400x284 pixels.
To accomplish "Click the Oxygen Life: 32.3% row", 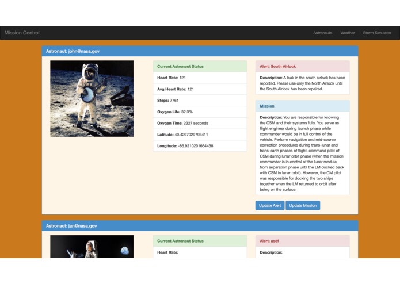I will (x=200, y=112).
